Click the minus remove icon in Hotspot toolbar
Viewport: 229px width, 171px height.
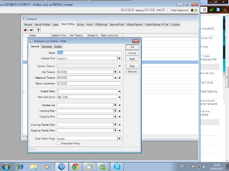point(31,30)
